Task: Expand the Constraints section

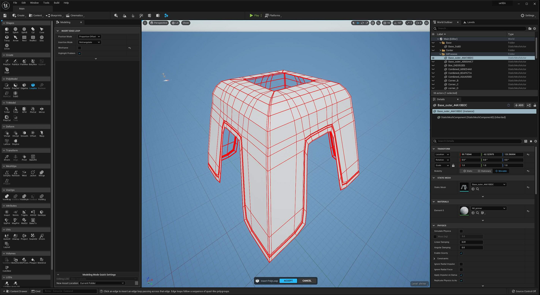Action: click(435, 259)
